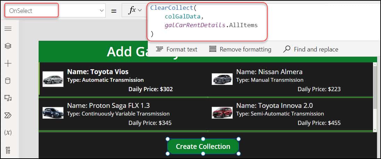381x159 pixels.
Task: Click 'ClearCollect(' function name in formula
Action: pos(173,8)
